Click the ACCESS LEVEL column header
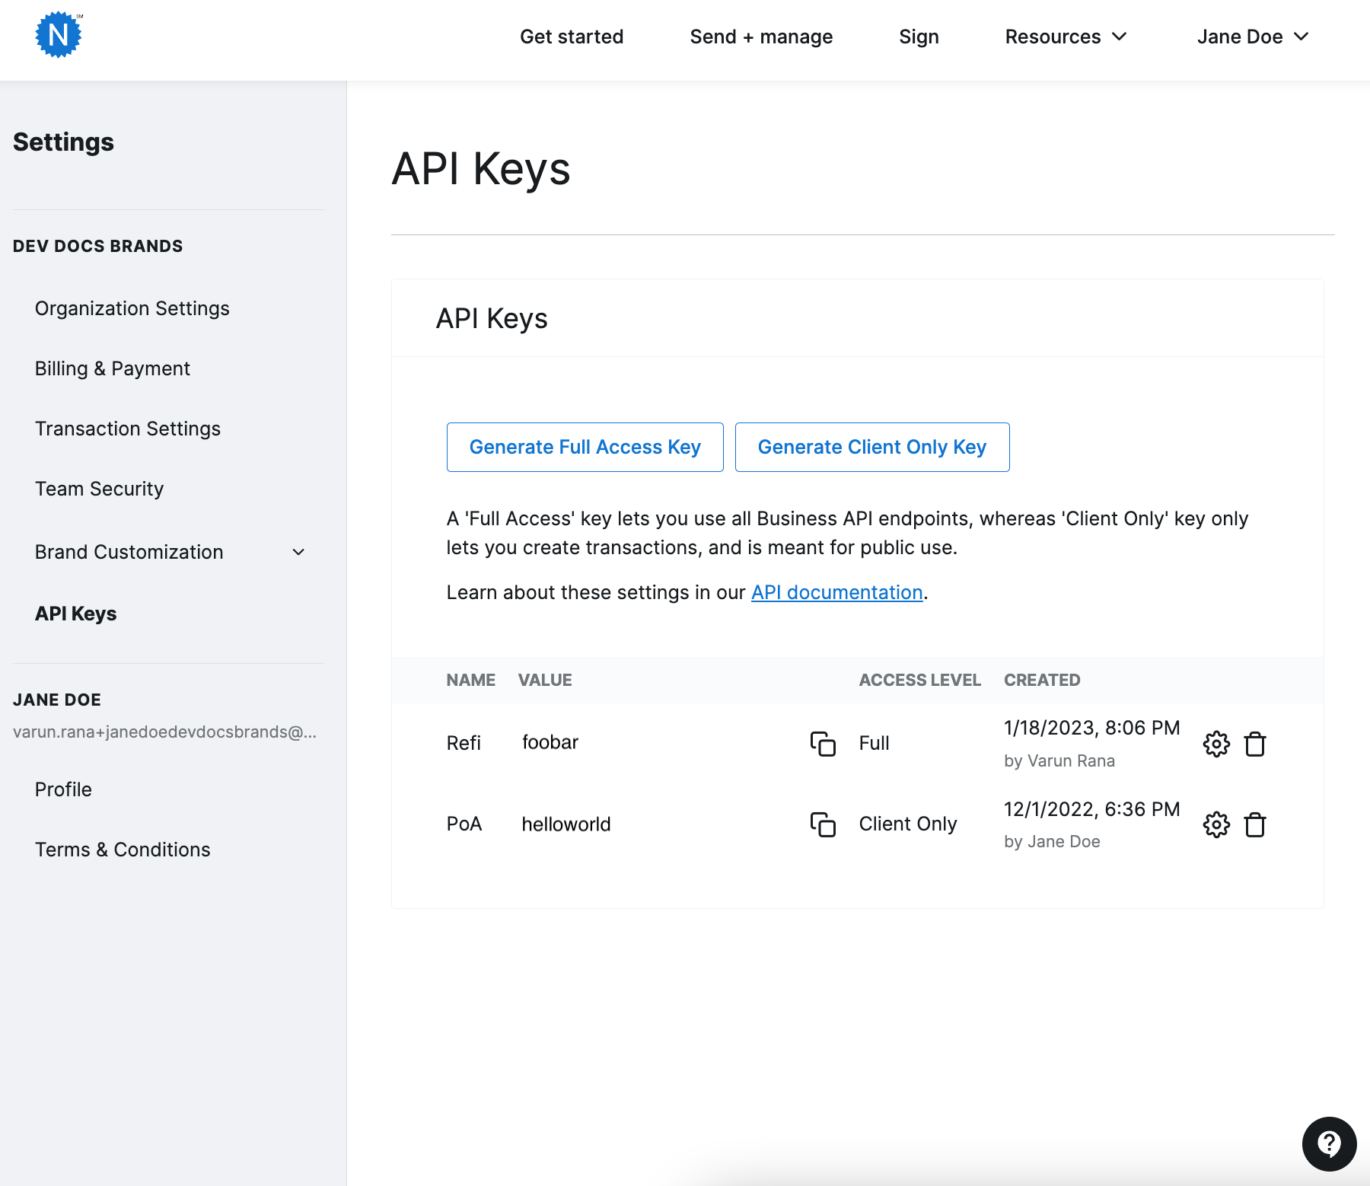The image size is (1370, 1186). pyautogui.click(x=920, y=680)
